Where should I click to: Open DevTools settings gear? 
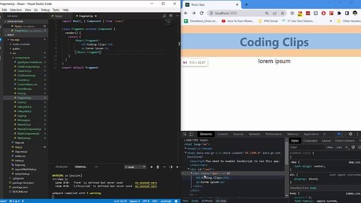coord(350,134)
